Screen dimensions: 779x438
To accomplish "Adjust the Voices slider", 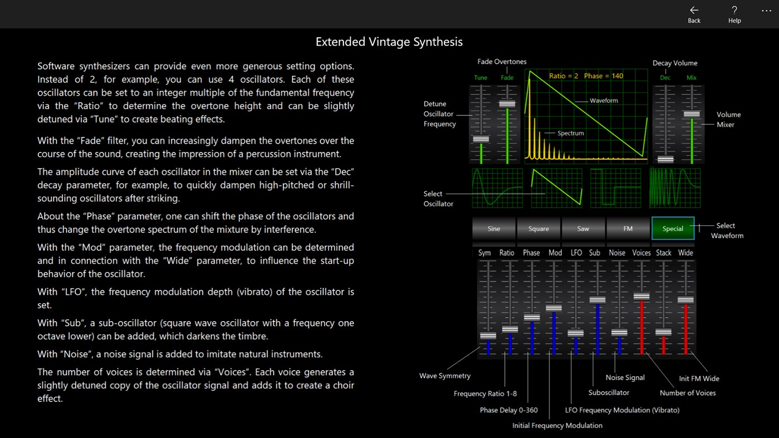I will click(x=641, y=296).
